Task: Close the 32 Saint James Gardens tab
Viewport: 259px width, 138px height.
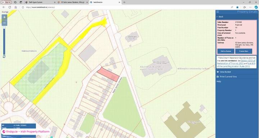Action: (x=87, y=2)
